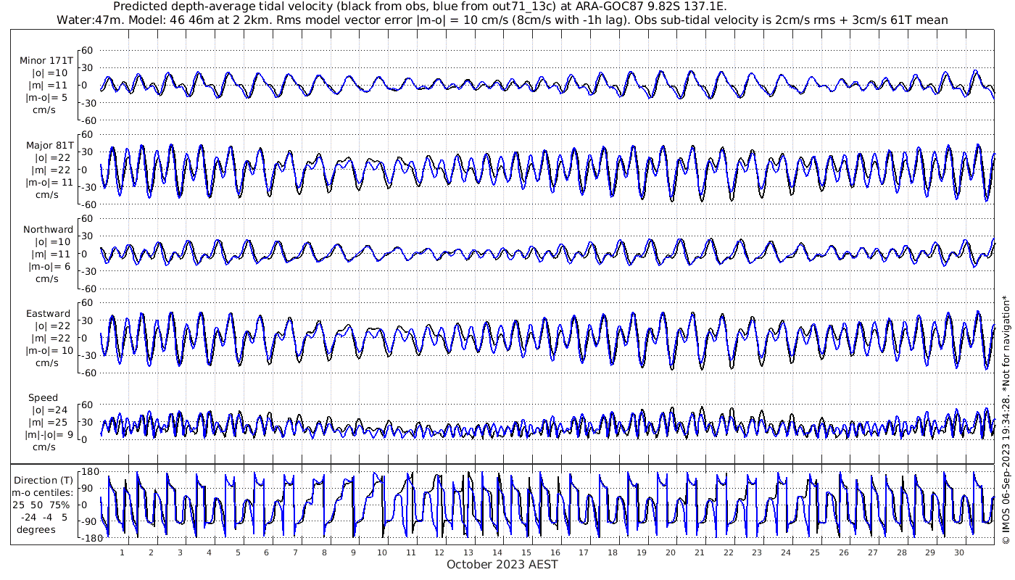The width and height of the screenshot is (1015, 580).
Task: Click the 'degrees' unit label in Direction panel
Action: pos(36,529)
